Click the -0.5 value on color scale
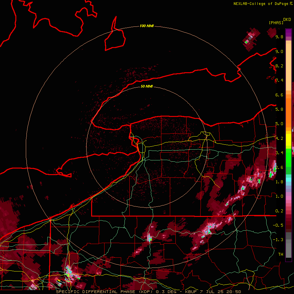 pyautogui.click(x=278, y=225)
